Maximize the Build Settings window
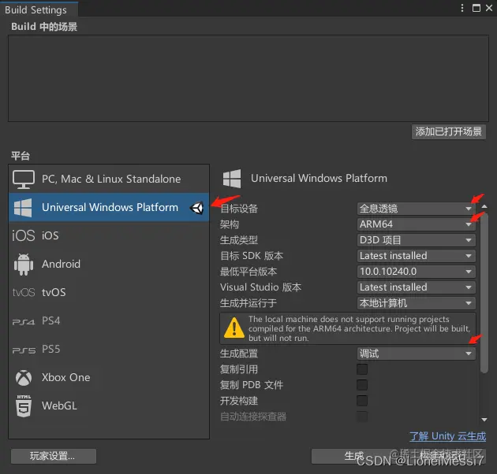Image resolution: width=497 pixels, height=474 pixels. pos(476,8)
